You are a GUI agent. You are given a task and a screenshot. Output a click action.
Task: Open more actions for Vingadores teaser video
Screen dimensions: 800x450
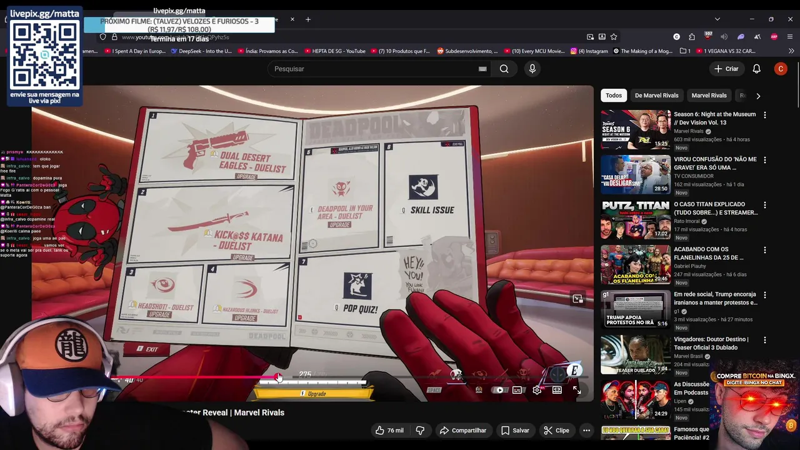click(764, 340)
